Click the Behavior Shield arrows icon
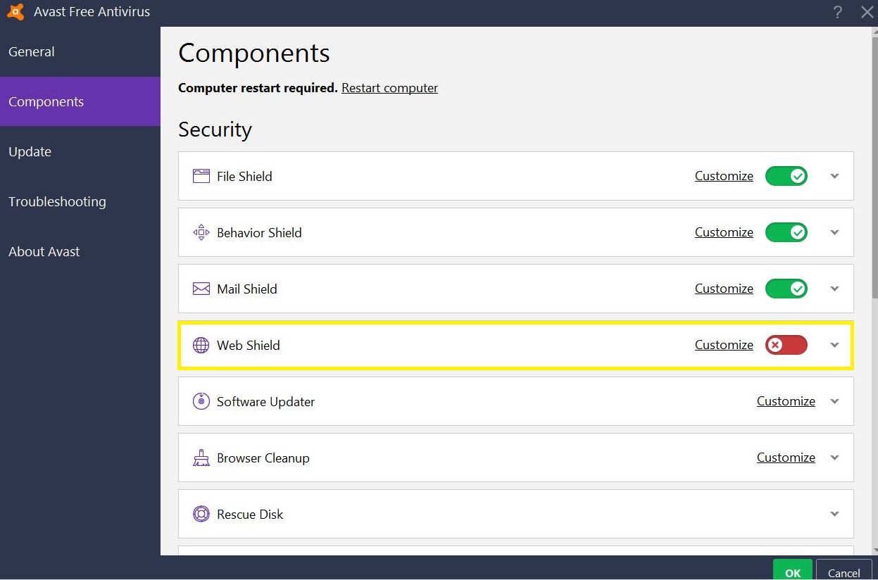This screenshot has width=878, height=580. pos(201,232)
